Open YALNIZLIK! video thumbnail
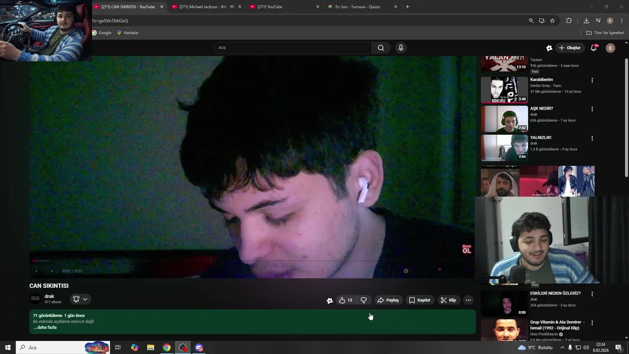The height and width of the screenshot is (354, 629). [504, 147]
